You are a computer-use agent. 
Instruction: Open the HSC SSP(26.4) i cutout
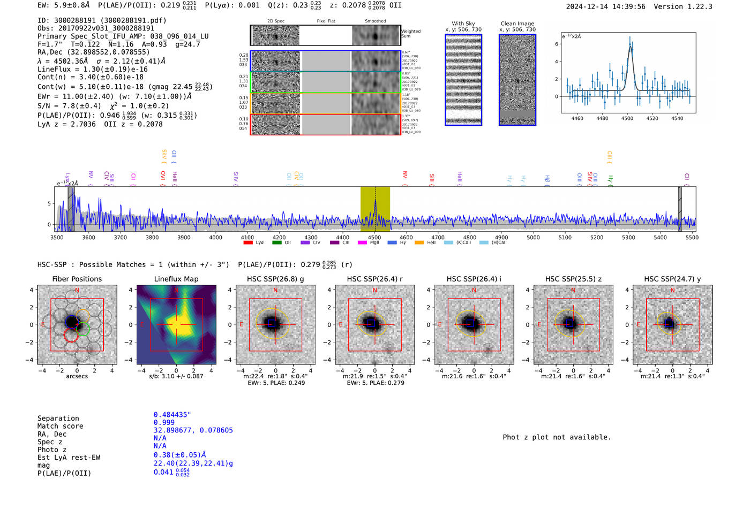[474, 325]
